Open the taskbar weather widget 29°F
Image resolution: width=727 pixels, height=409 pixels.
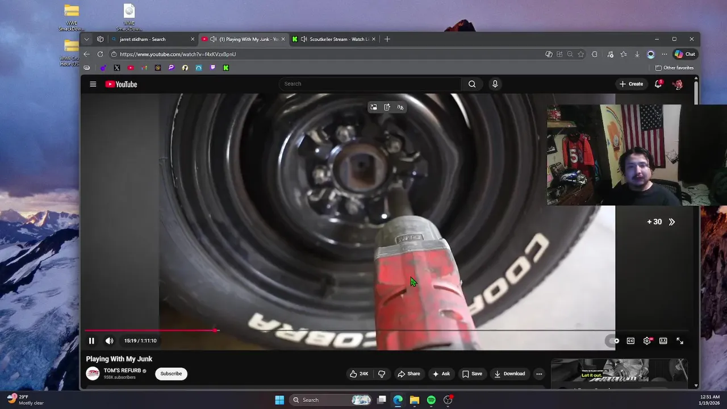26,400
